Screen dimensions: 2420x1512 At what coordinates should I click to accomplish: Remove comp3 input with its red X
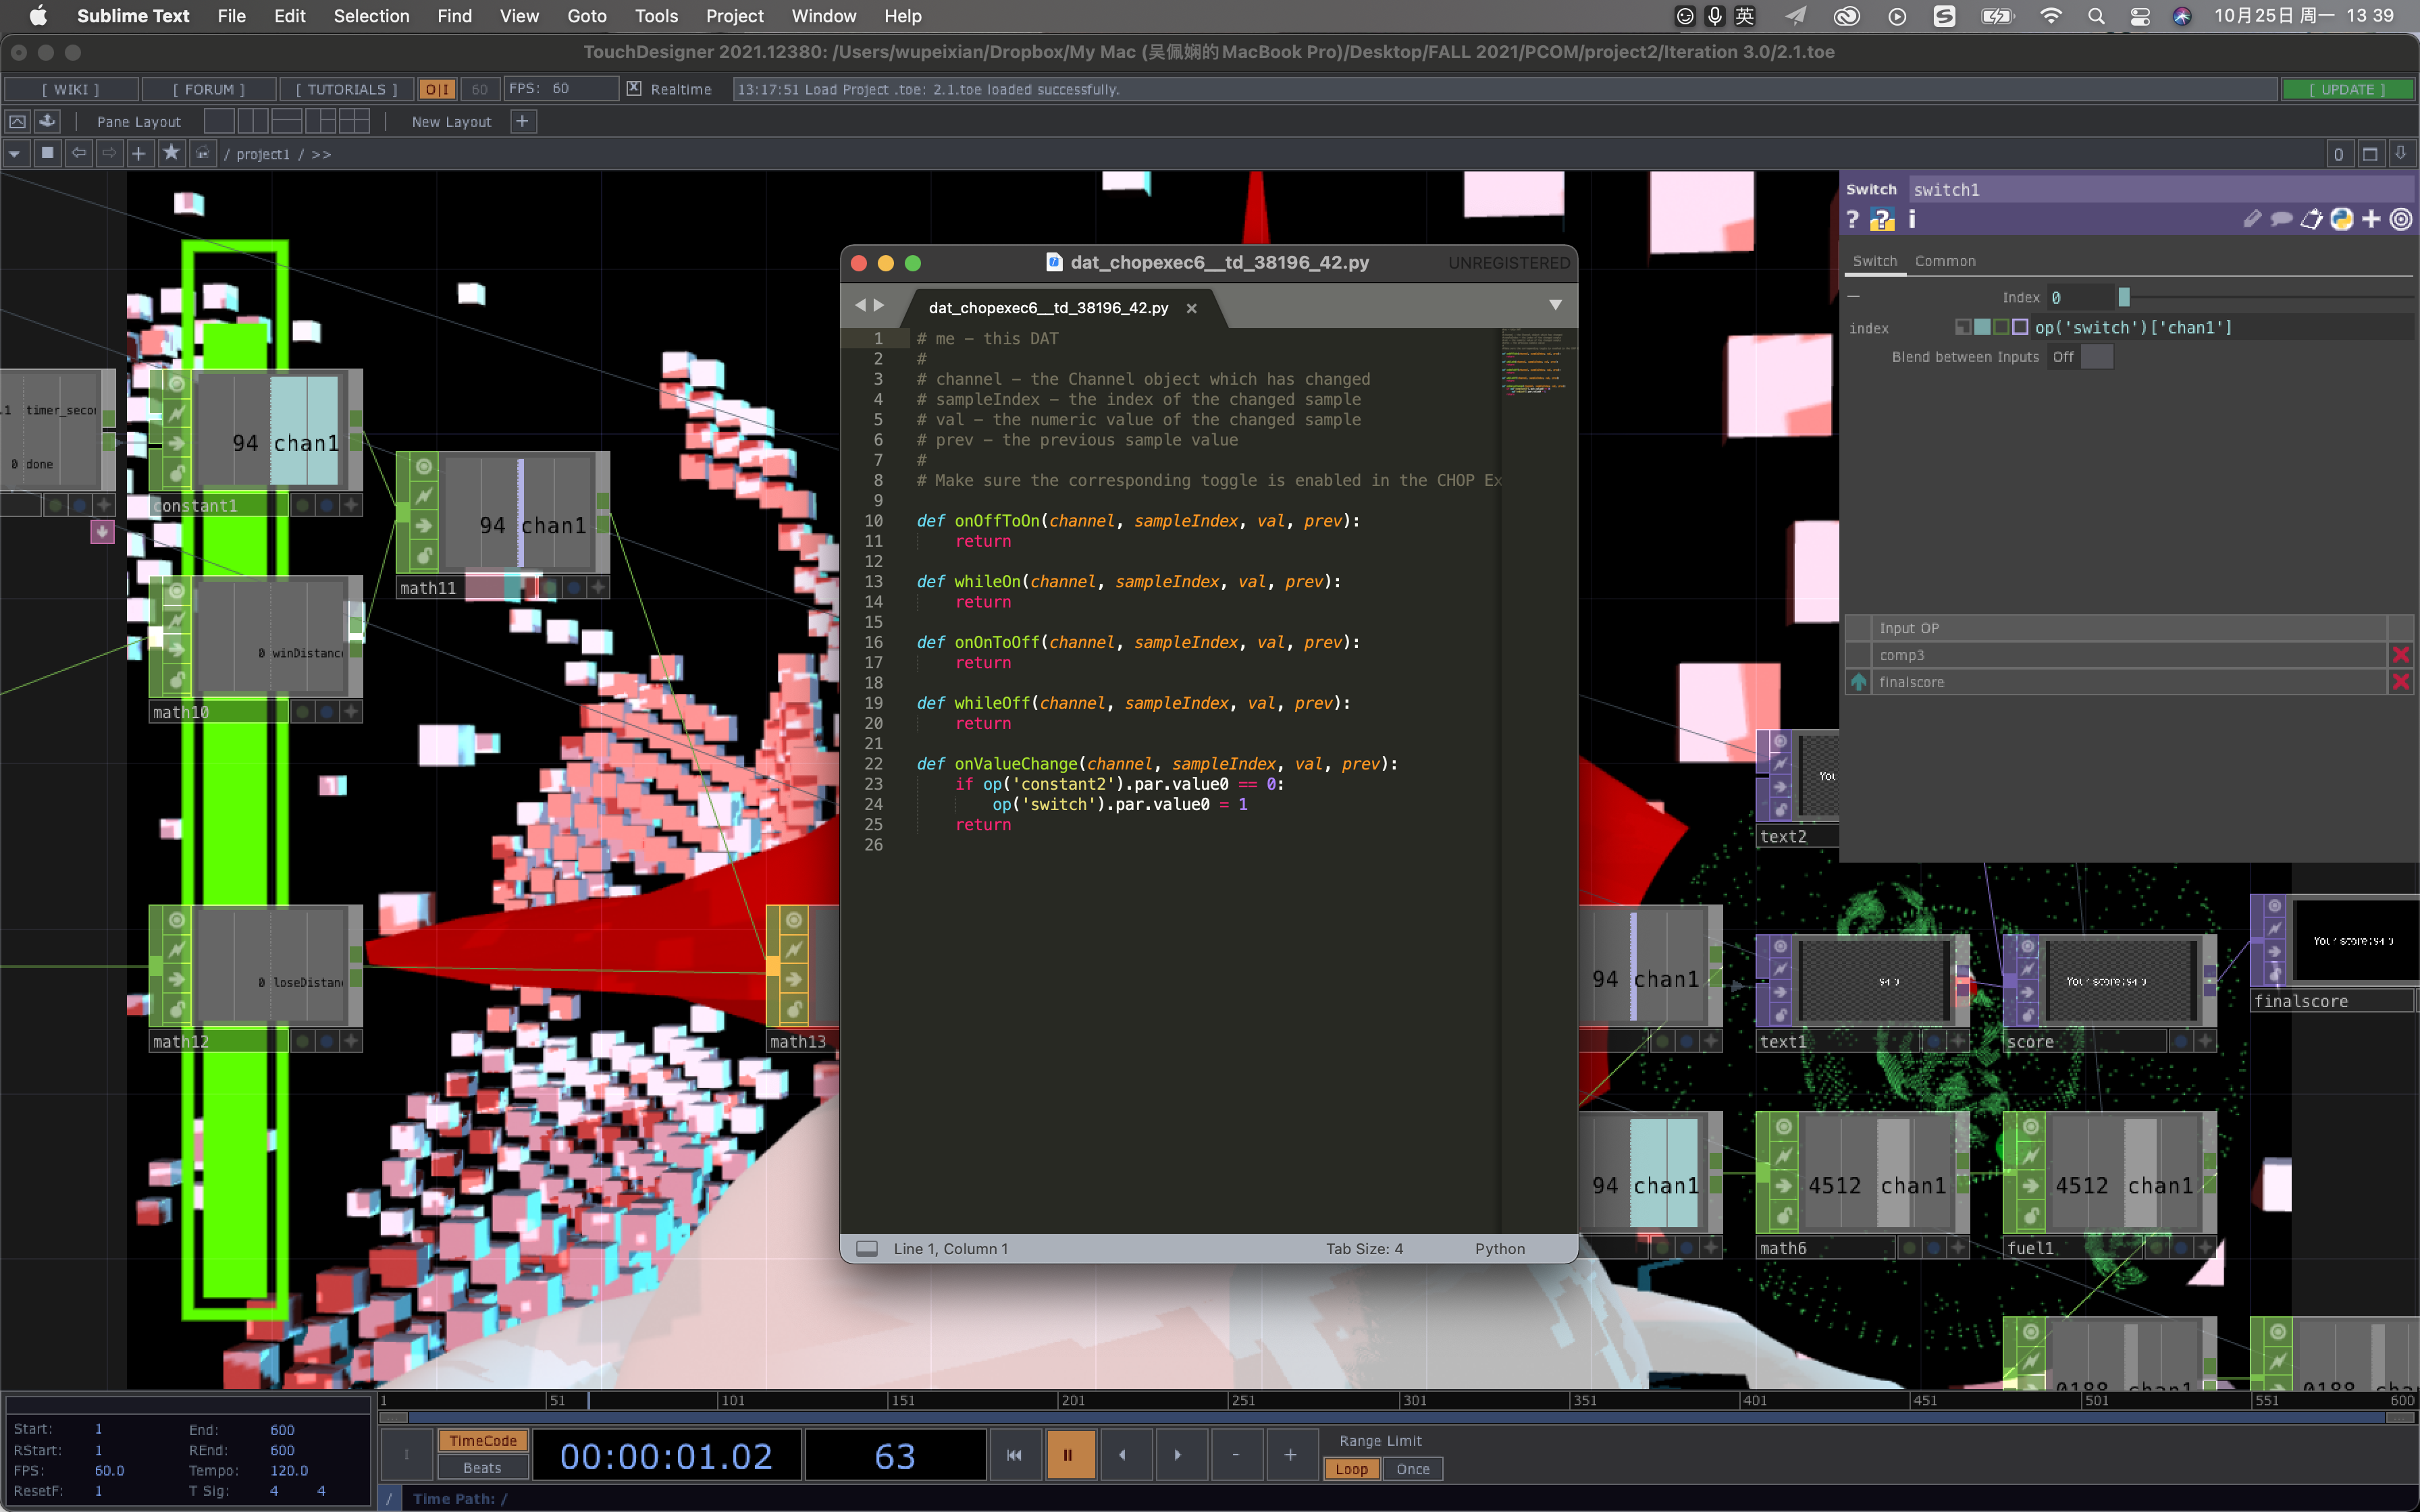tap(2400, 655)
